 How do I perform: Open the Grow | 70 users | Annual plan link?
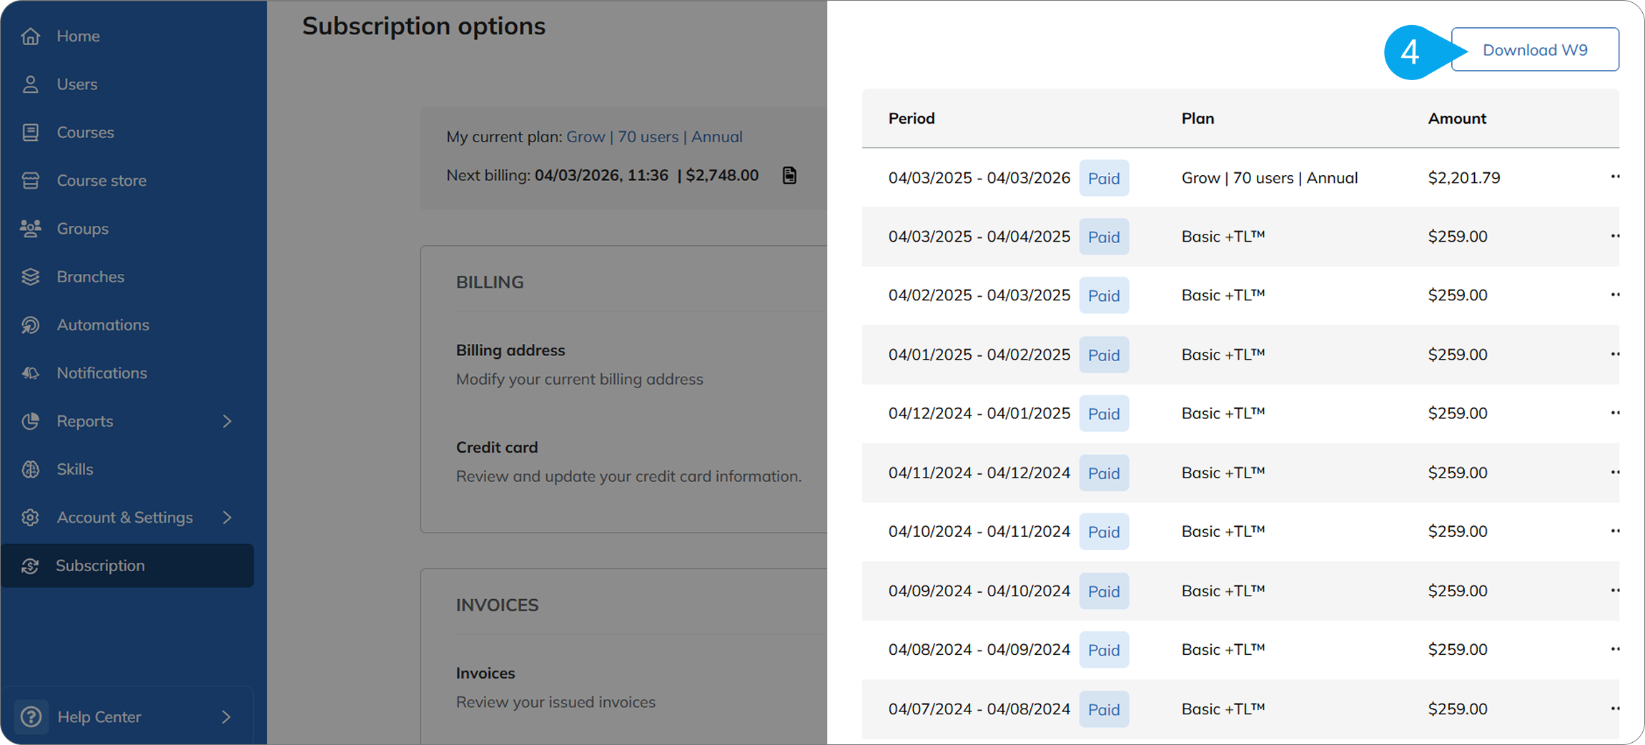coord(654,137)
